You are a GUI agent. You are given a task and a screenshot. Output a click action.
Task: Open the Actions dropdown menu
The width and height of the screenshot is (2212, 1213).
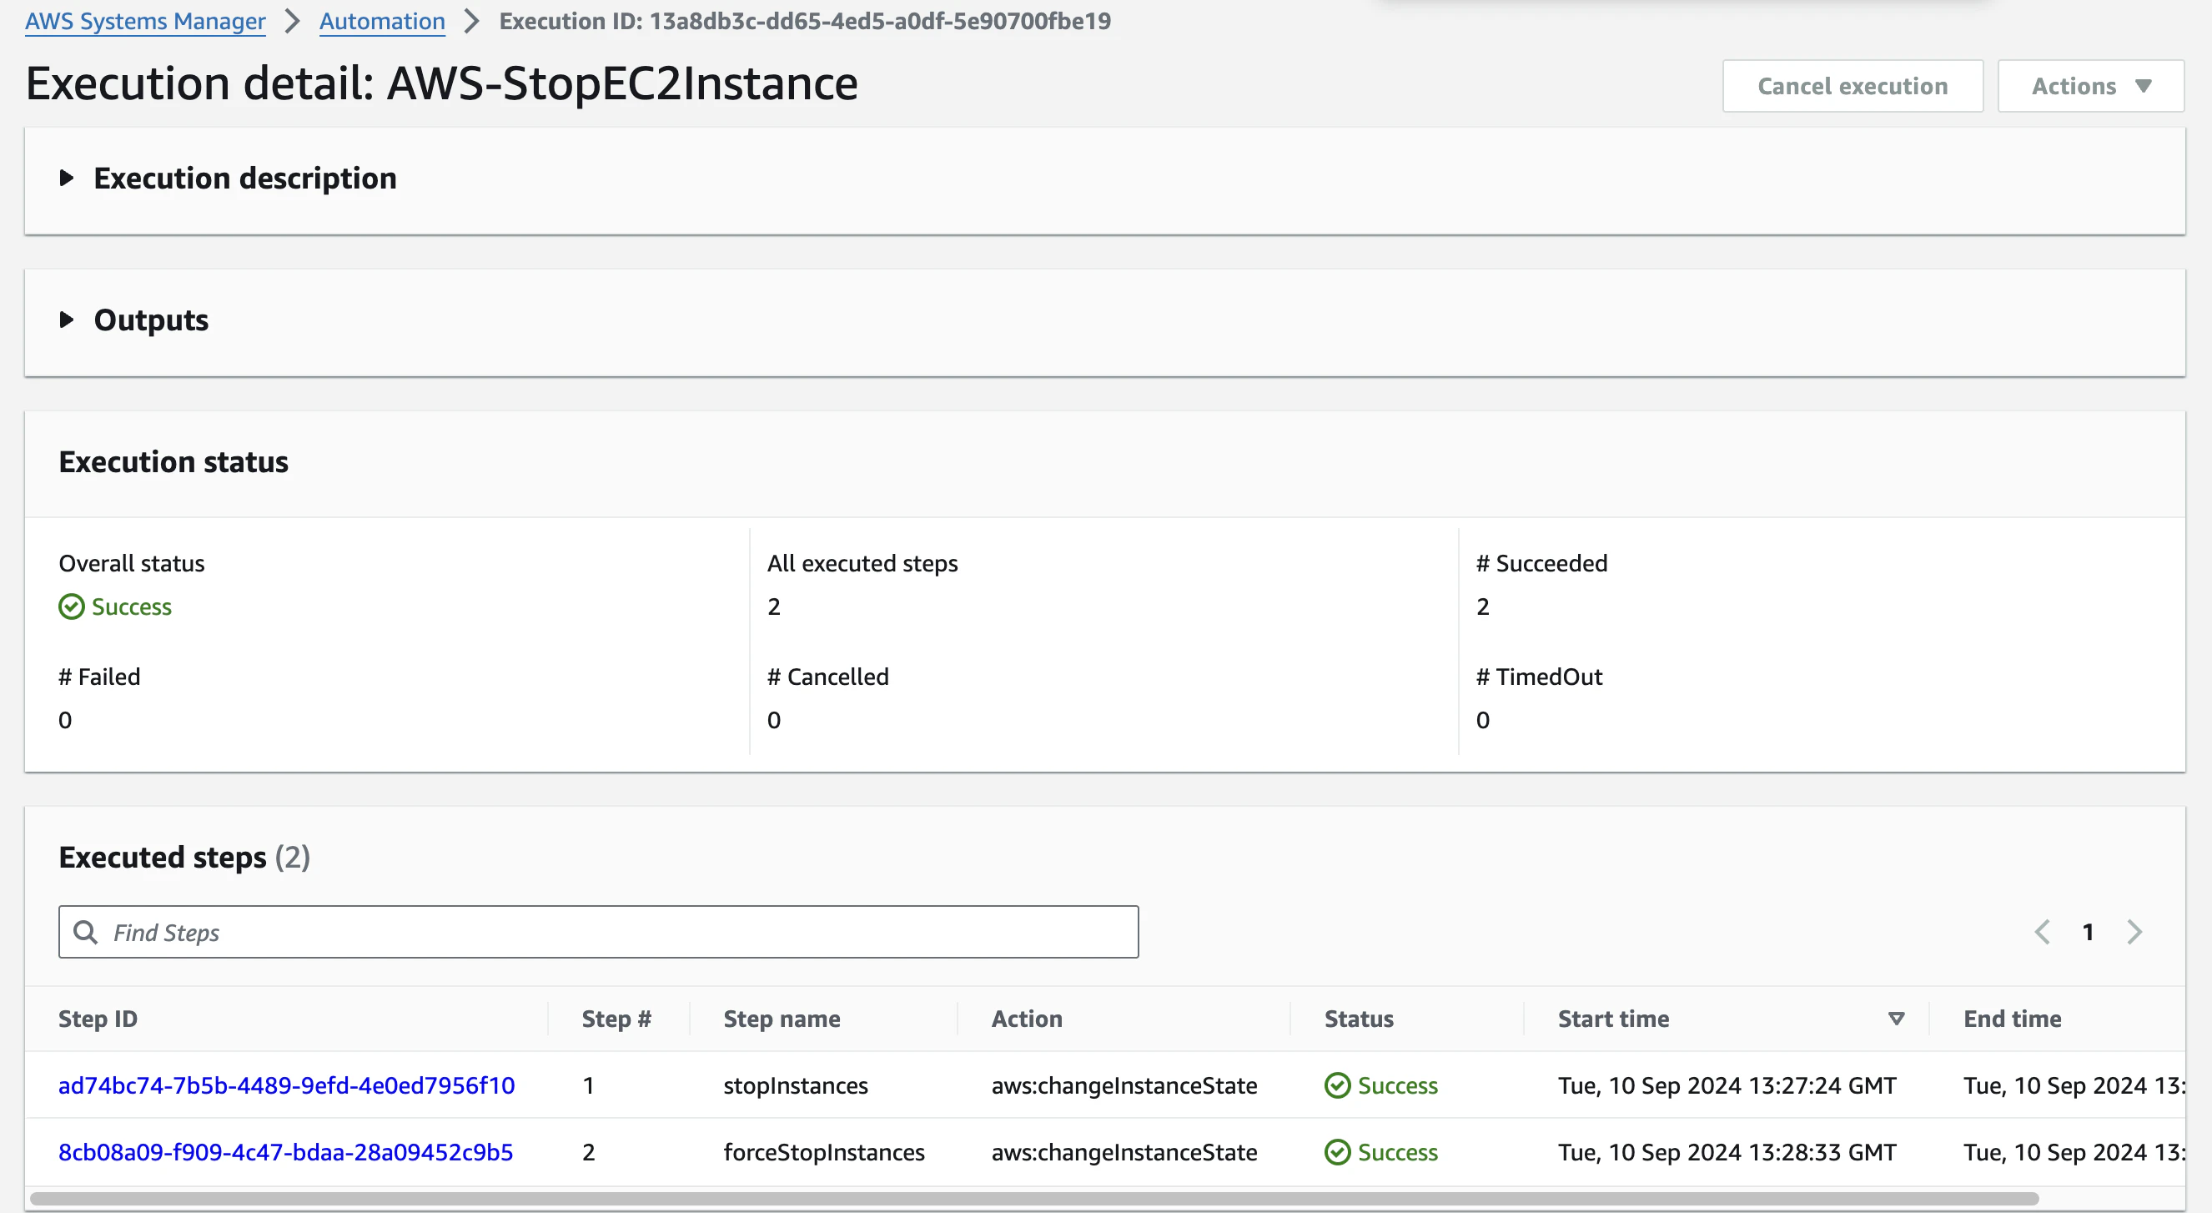pos(2090,86)
